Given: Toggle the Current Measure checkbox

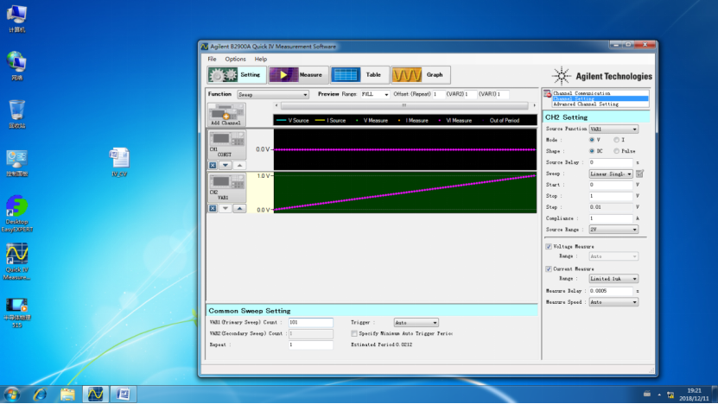Looking at the screenshot, I should [x=549, y=269].
